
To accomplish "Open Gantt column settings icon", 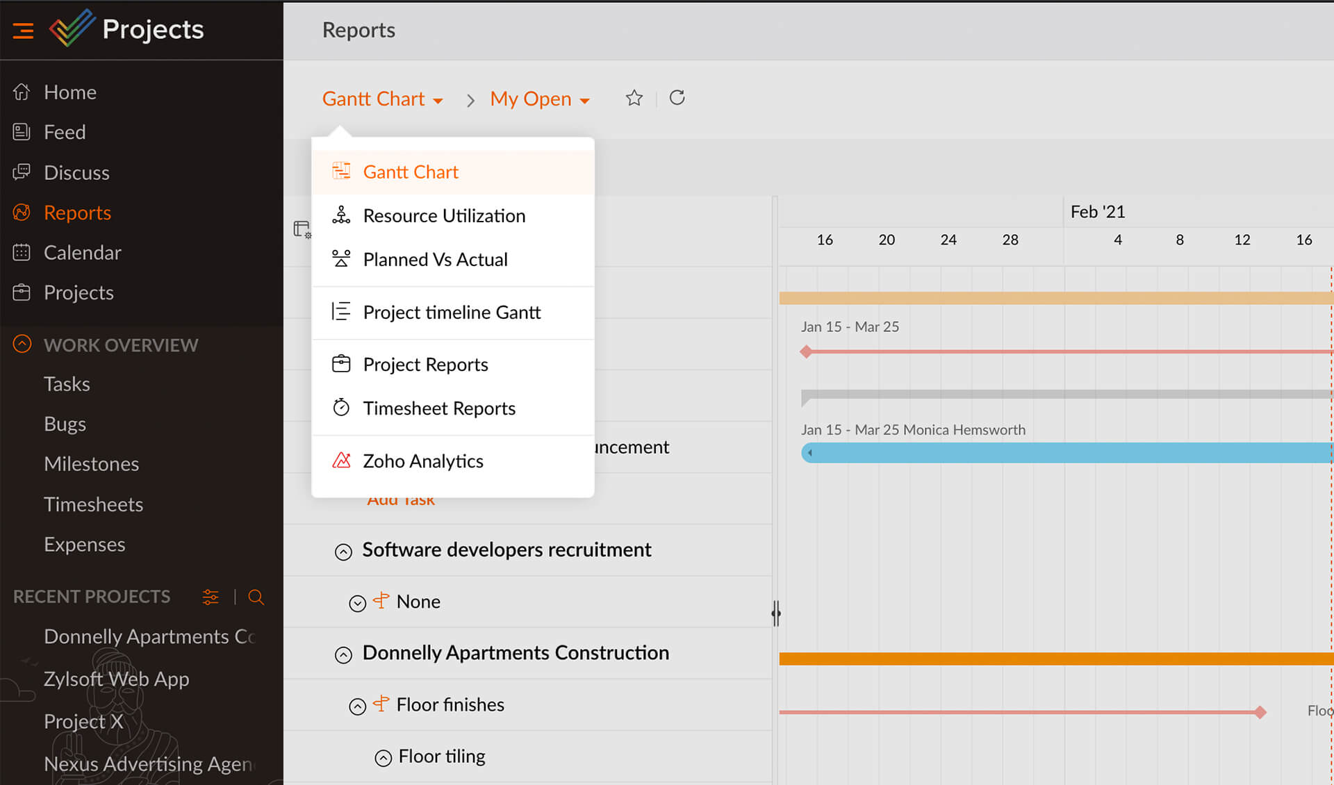I will click(302, 229).
